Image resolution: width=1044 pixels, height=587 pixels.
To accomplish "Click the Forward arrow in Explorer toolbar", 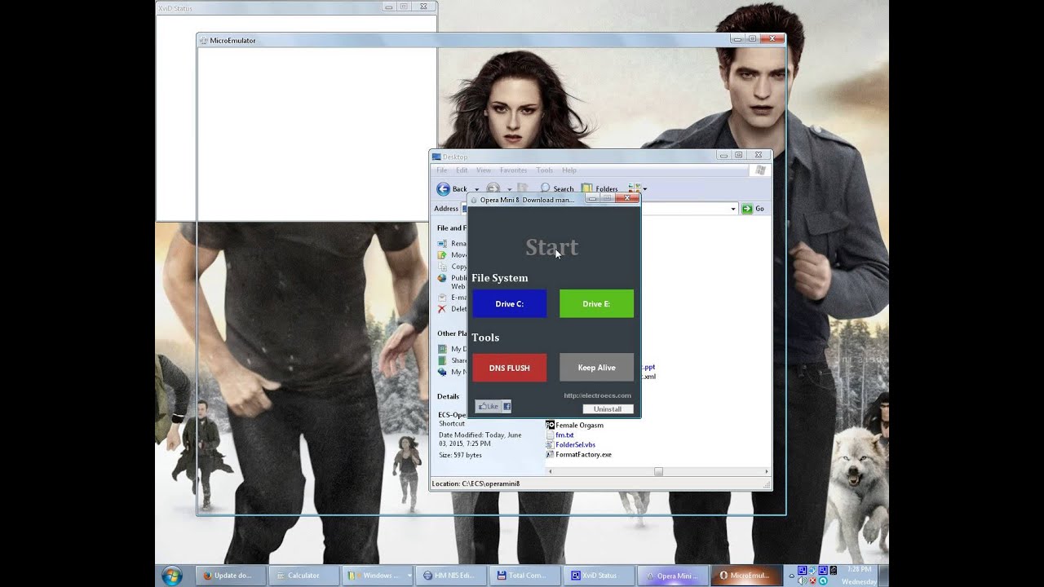I will pos(493,188).
